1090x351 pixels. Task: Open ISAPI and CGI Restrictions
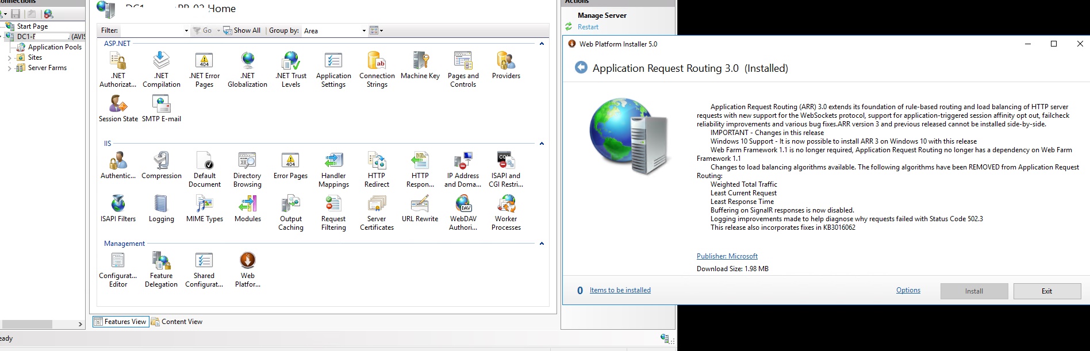pos(506,169)
